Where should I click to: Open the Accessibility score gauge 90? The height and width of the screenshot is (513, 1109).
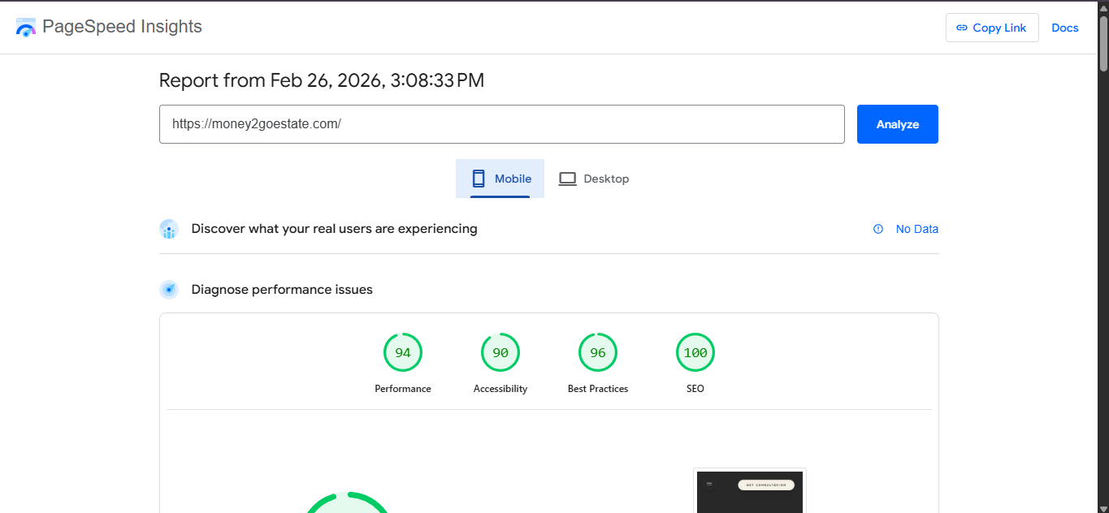coord(500,352)
